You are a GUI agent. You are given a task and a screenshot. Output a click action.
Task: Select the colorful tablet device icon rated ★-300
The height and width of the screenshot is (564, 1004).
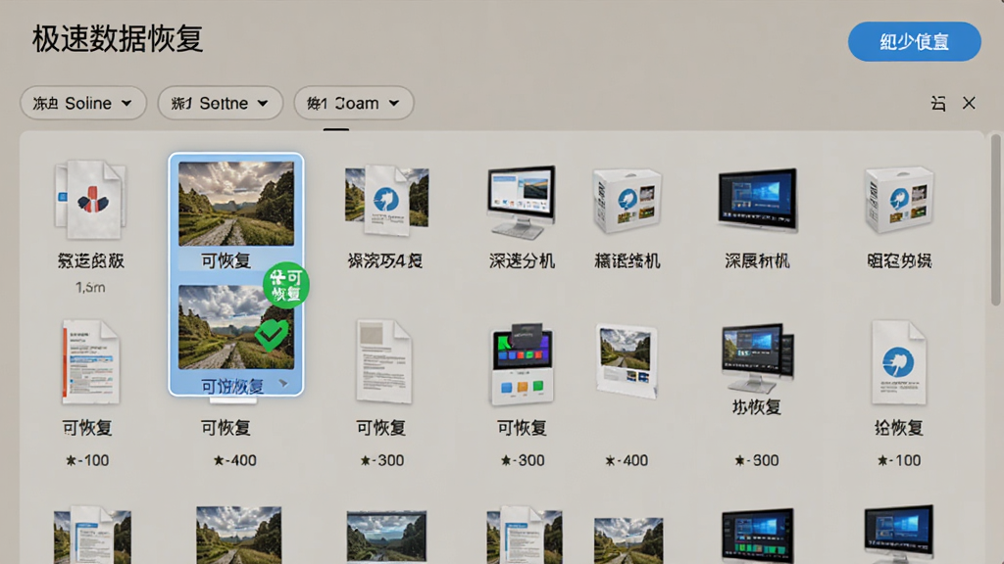point(522,363)
